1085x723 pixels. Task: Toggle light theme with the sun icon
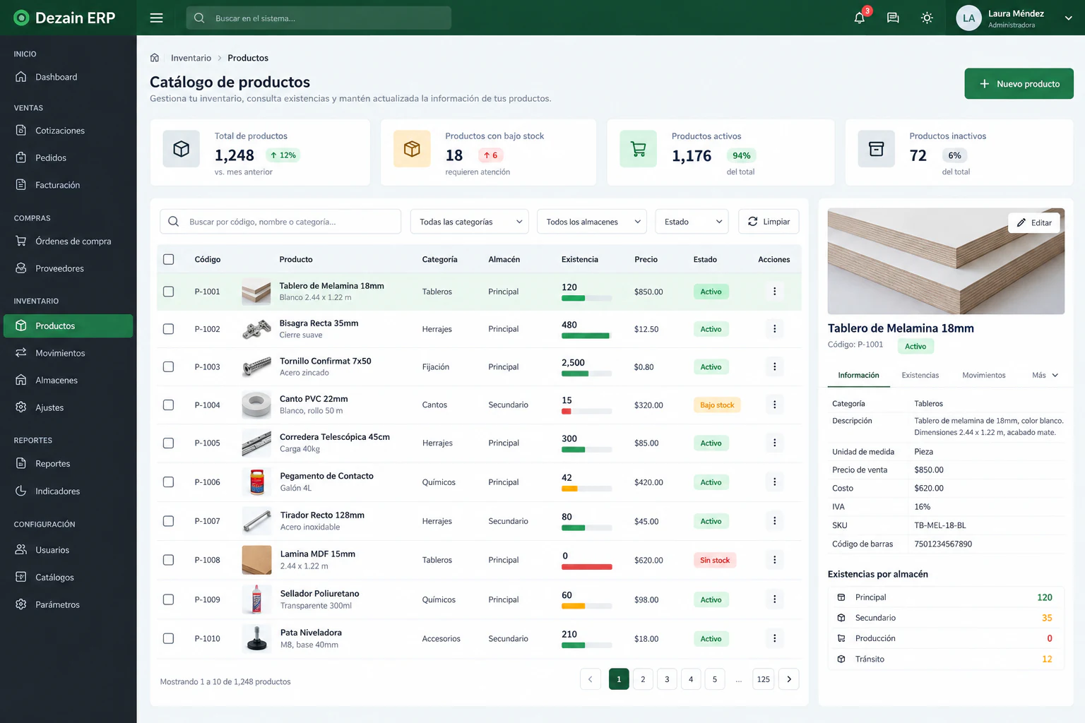click(x=927, y=18)
